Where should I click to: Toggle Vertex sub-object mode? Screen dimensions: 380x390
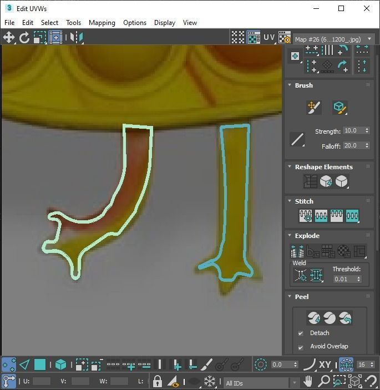[9, 364]
